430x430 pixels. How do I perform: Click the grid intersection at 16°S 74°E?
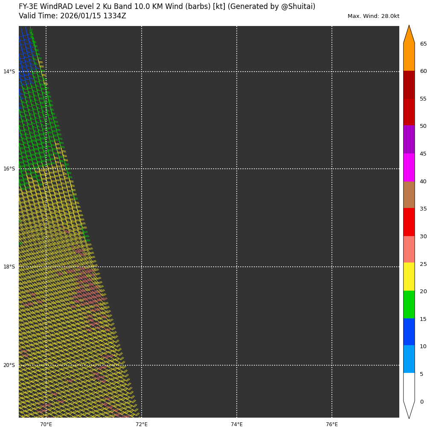tap(237, 169)
